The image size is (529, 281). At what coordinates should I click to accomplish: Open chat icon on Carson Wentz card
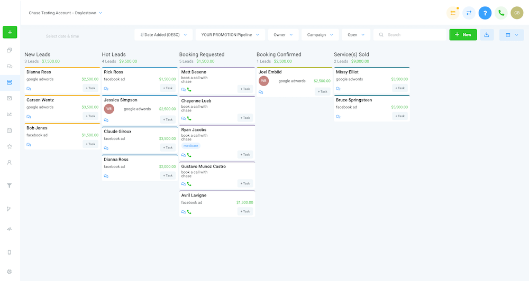29,117
